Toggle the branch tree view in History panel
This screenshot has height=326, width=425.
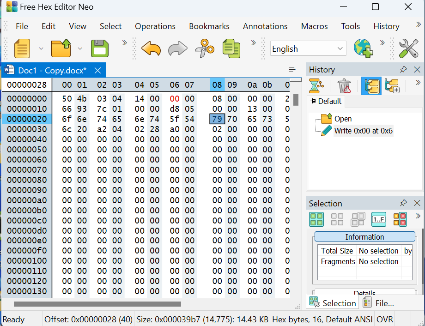click(372, 86)
